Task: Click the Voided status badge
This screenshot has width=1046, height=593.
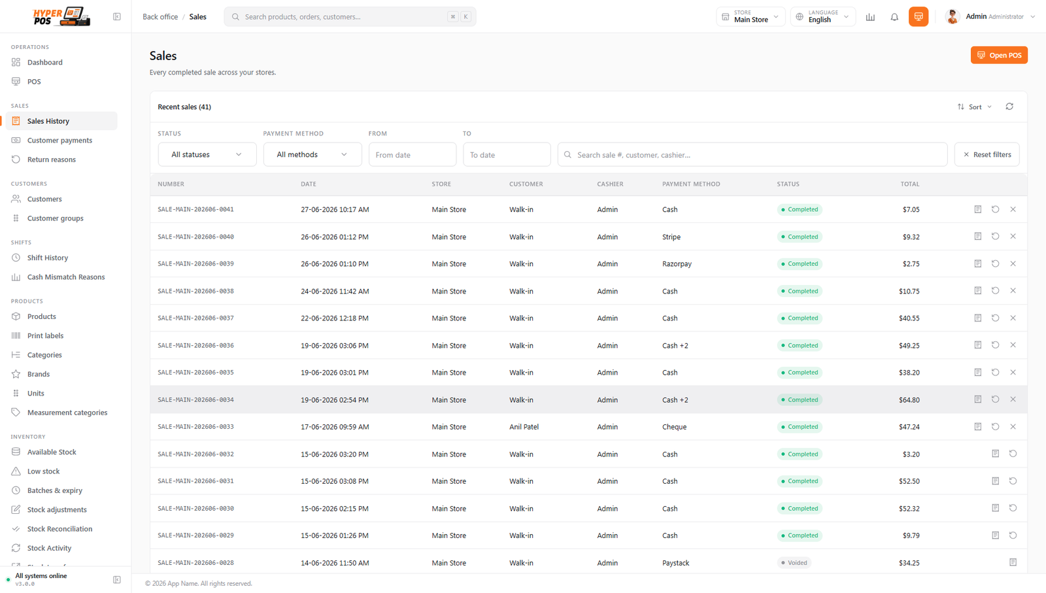Action: point(794,562)
